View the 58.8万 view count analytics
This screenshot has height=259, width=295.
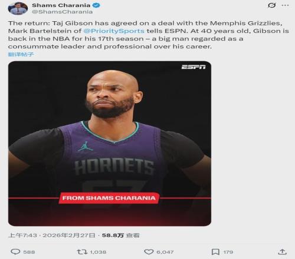tap(120, 235)
